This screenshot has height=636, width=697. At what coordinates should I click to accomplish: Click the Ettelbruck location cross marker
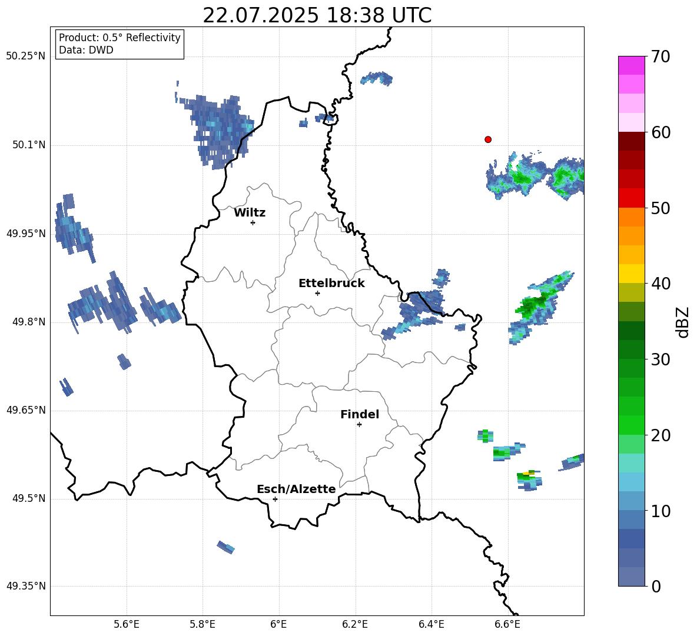tap(317, 293)
